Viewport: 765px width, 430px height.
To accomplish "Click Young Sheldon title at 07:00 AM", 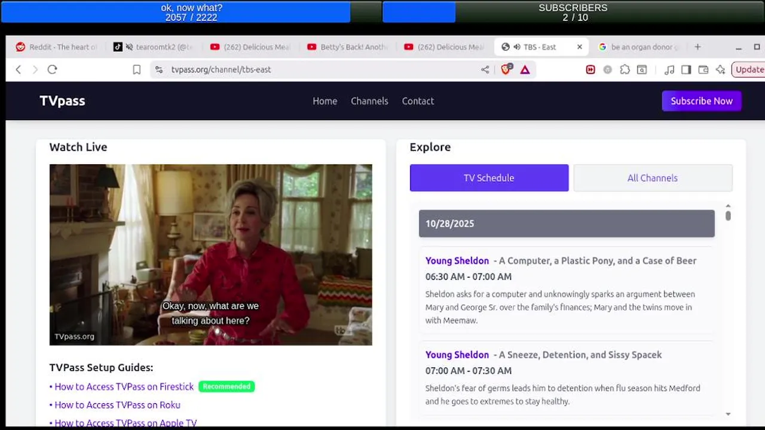I will [457, 355].
